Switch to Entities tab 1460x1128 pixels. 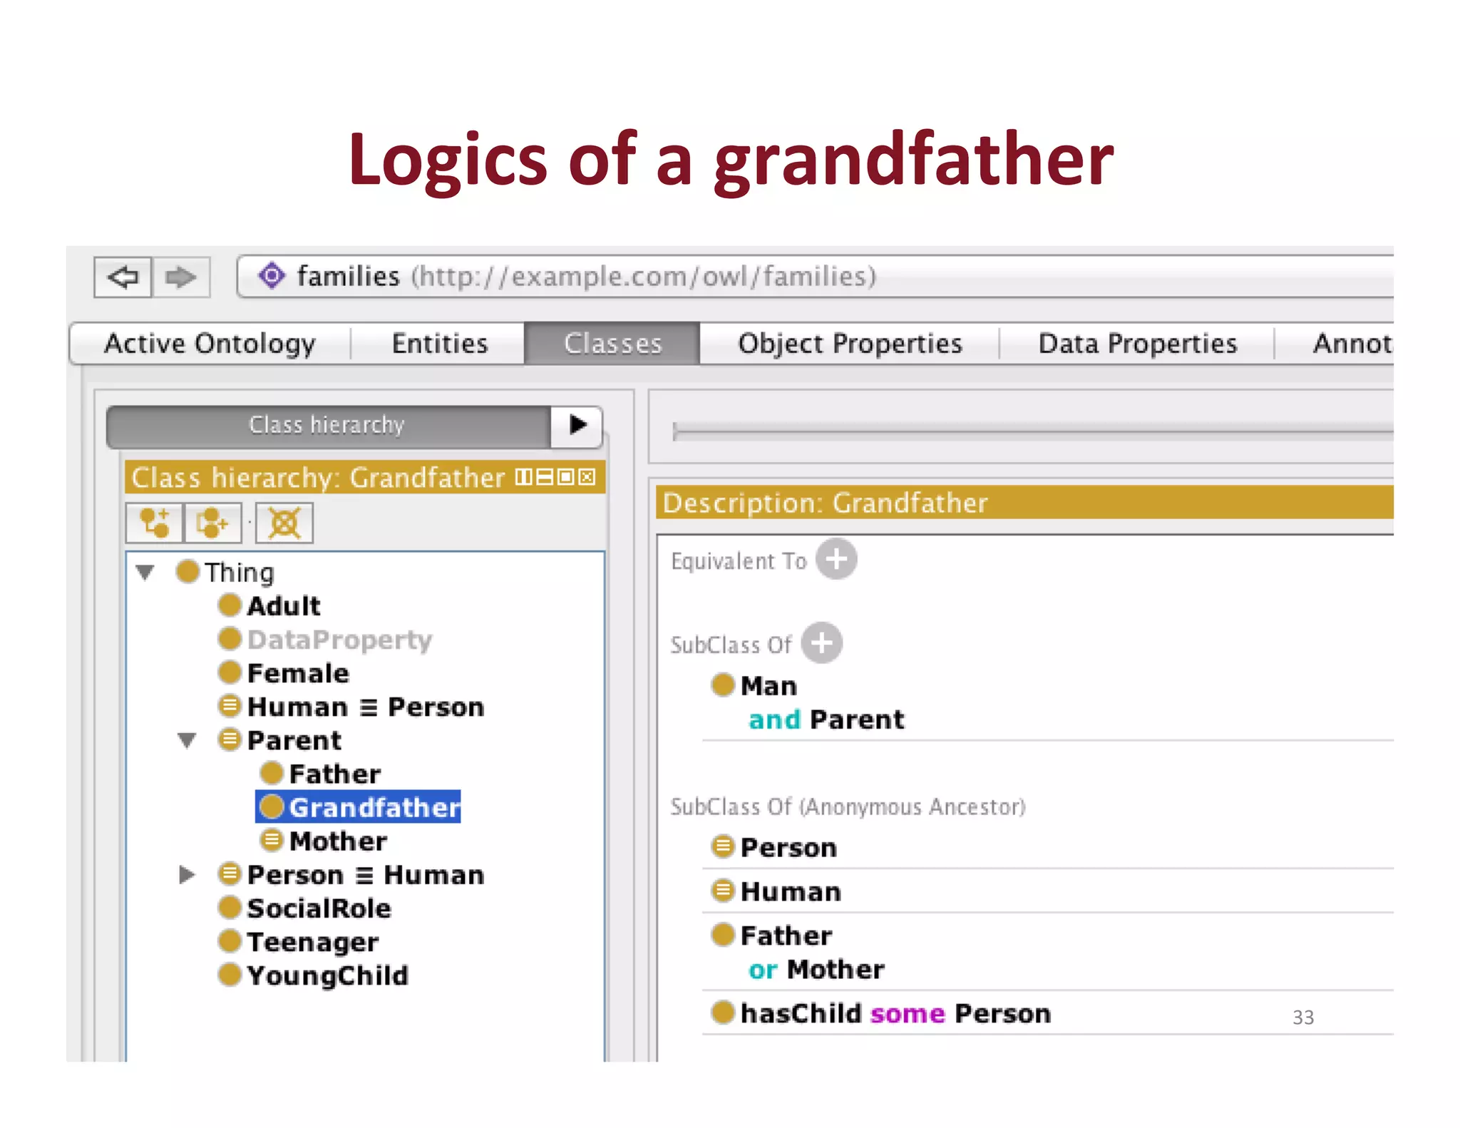coord(439,344)
